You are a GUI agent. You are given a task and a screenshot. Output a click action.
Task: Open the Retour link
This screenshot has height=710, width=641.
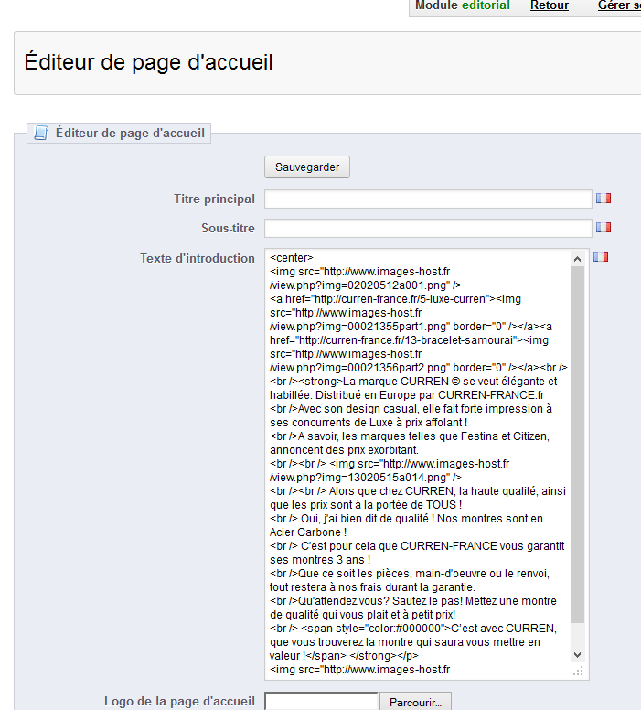click(x=550, y=5)
